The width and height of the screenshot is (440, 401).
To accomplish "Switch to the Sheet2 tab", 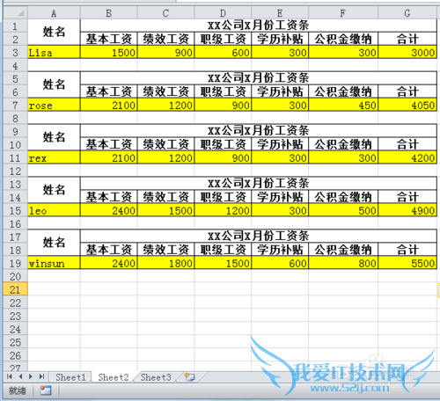I will pyautogui.click(x=114, y=377).
